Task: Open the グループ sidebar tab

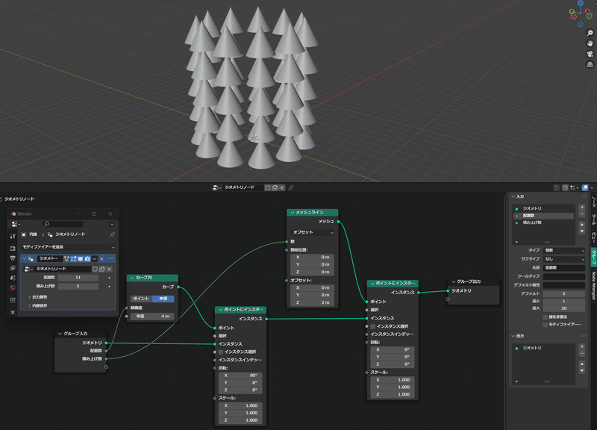Action: tap(593, 257)
